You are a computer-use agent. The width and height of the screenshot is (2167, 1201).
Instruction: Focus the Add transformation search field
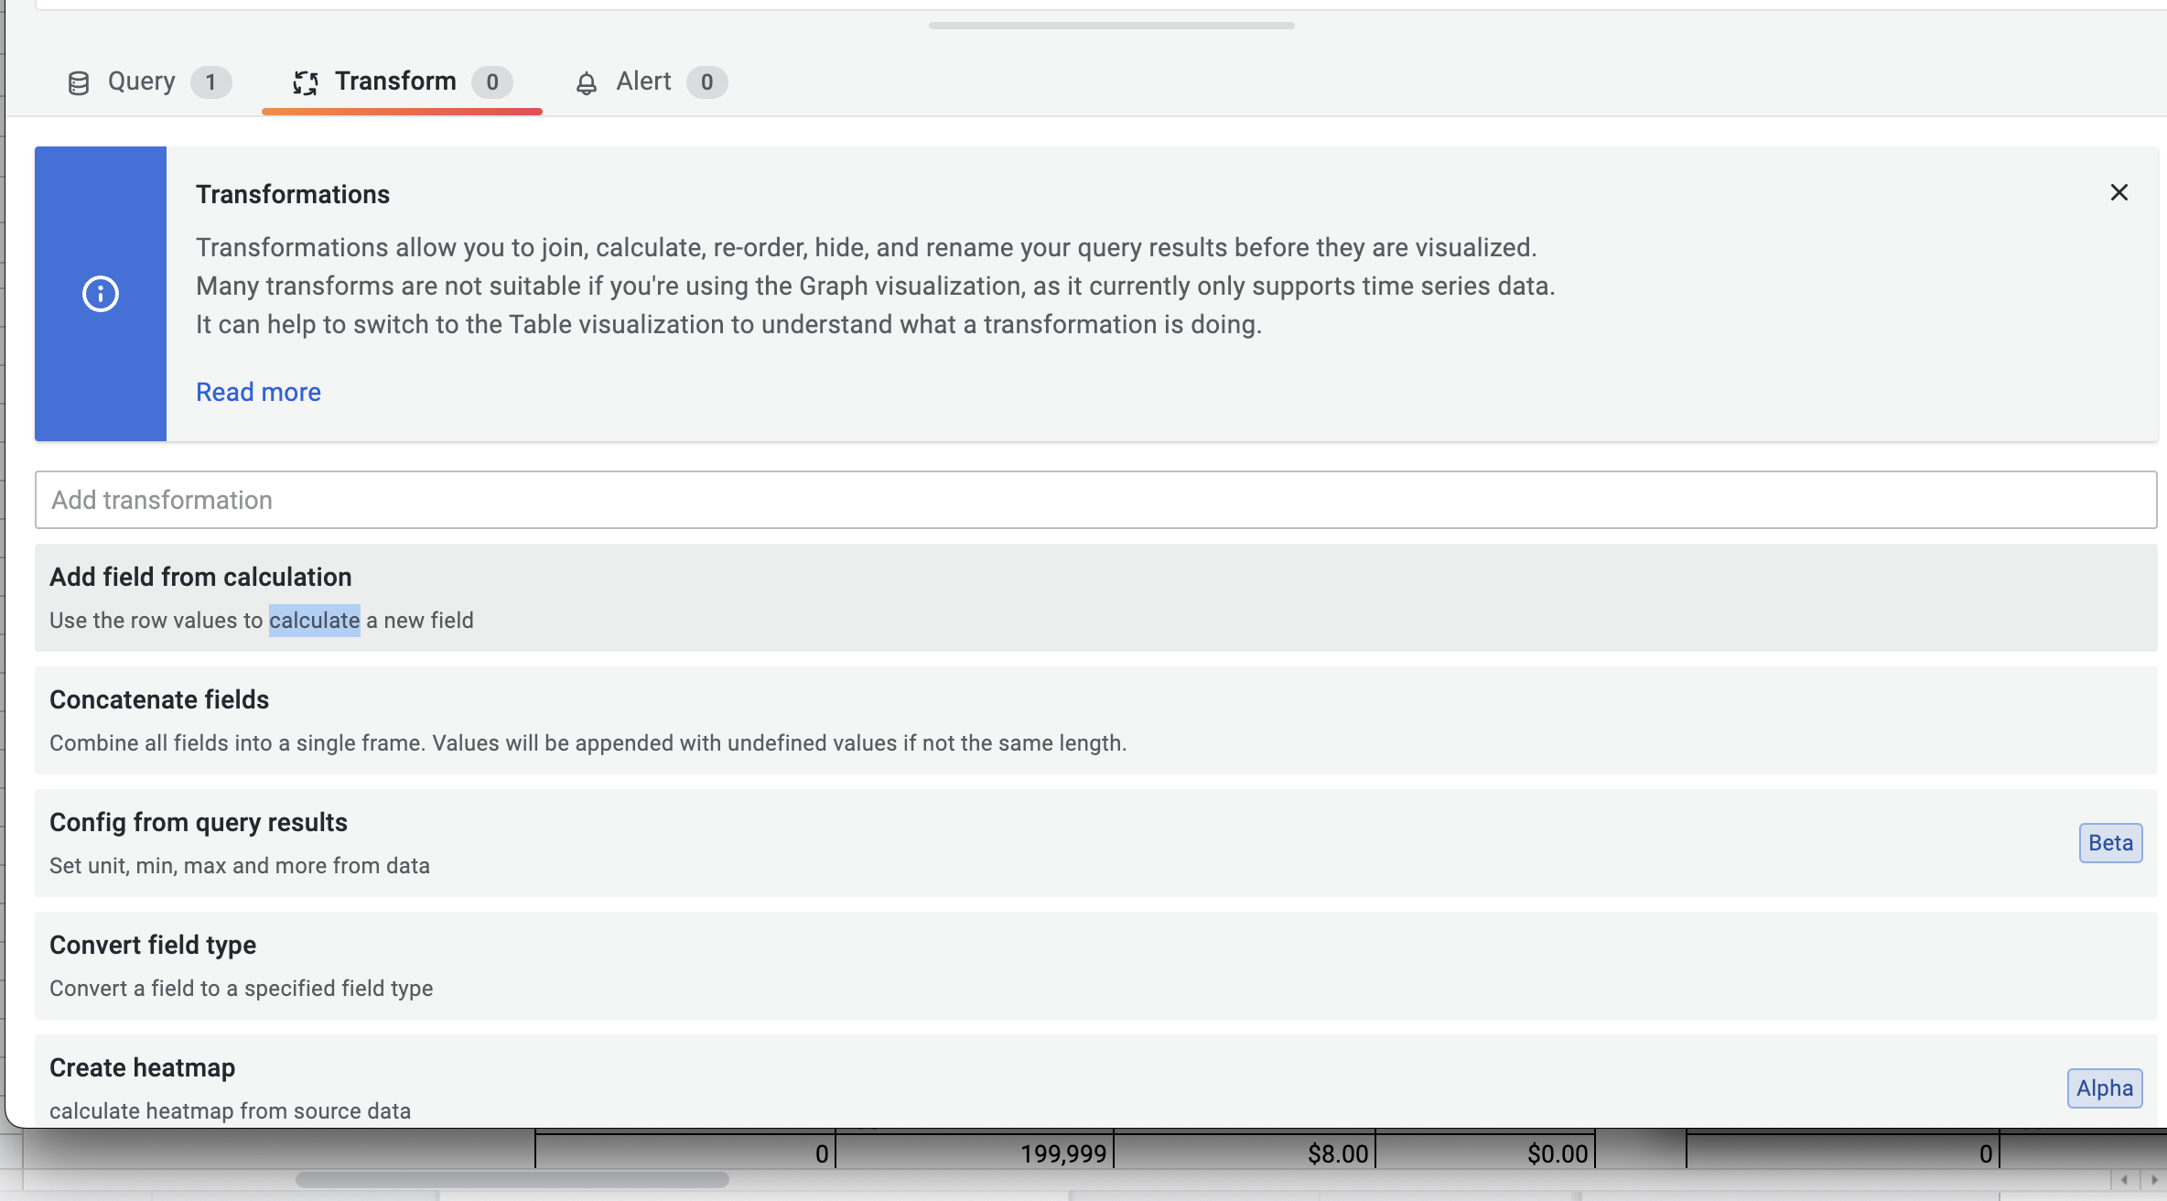point(1095,500)
